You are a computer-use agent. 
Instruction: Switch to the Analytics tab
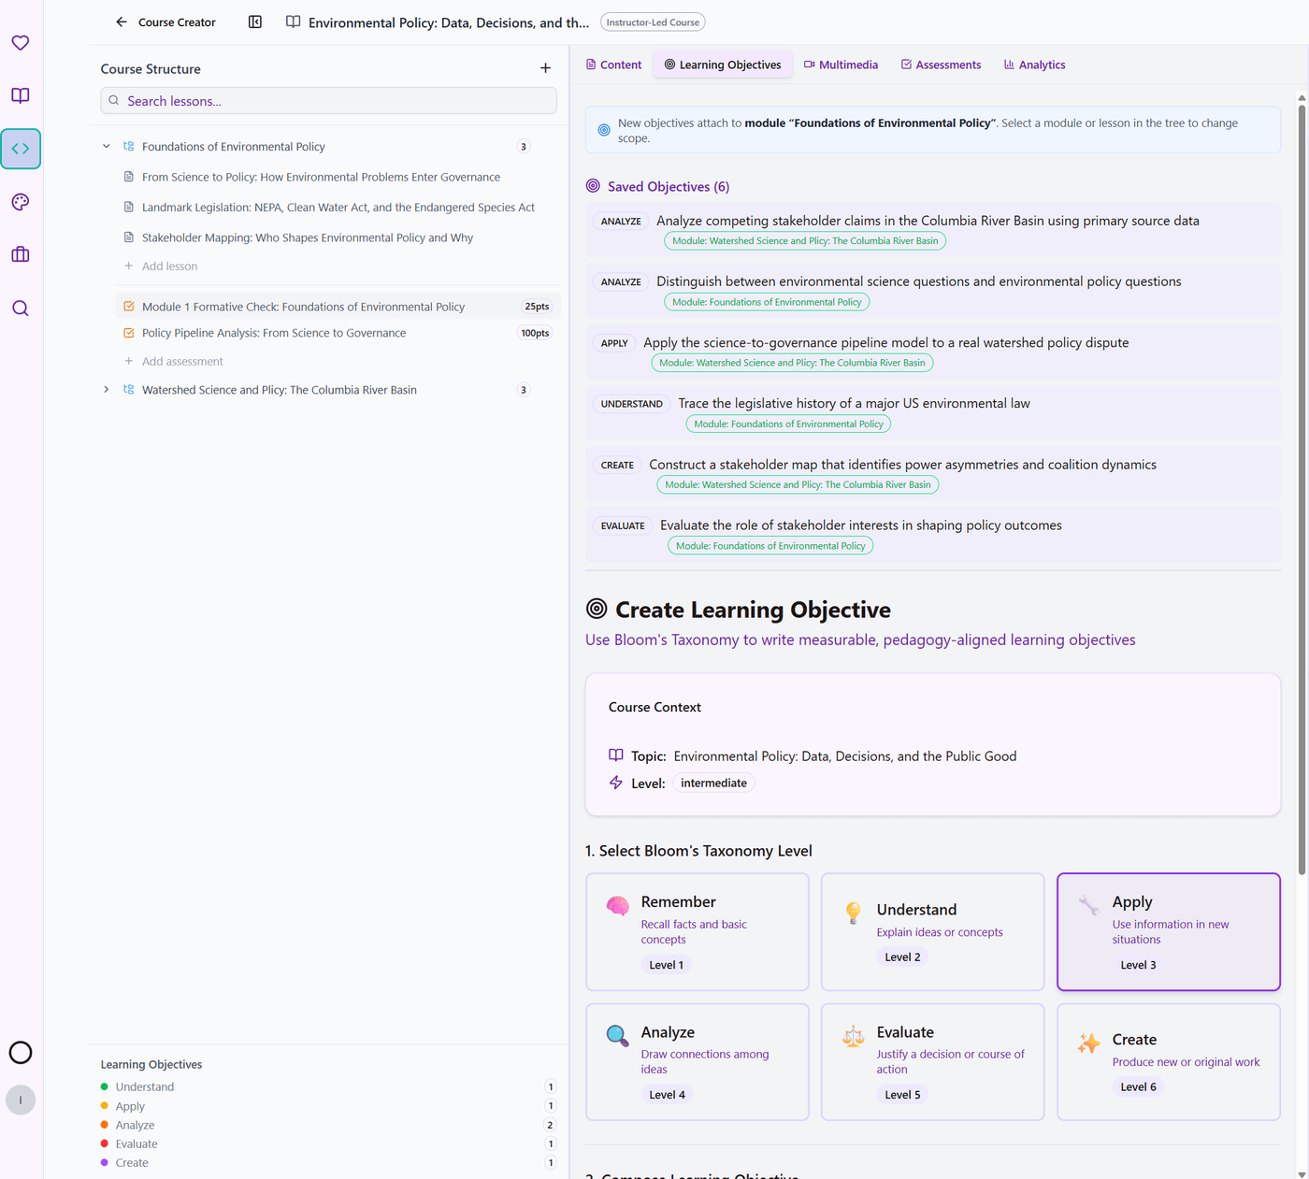click(x=1034, y=65)
